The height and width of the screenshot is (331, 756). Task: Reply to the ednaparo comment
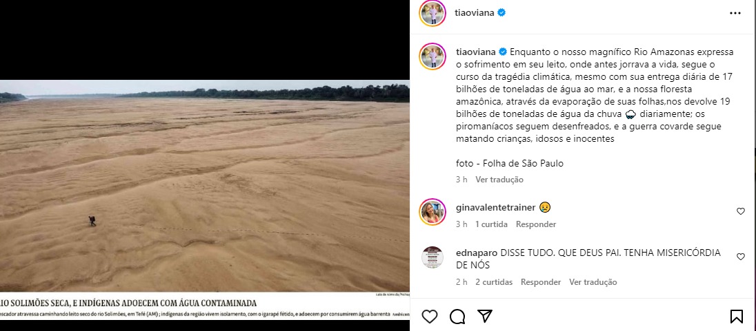tap(541, 282)
